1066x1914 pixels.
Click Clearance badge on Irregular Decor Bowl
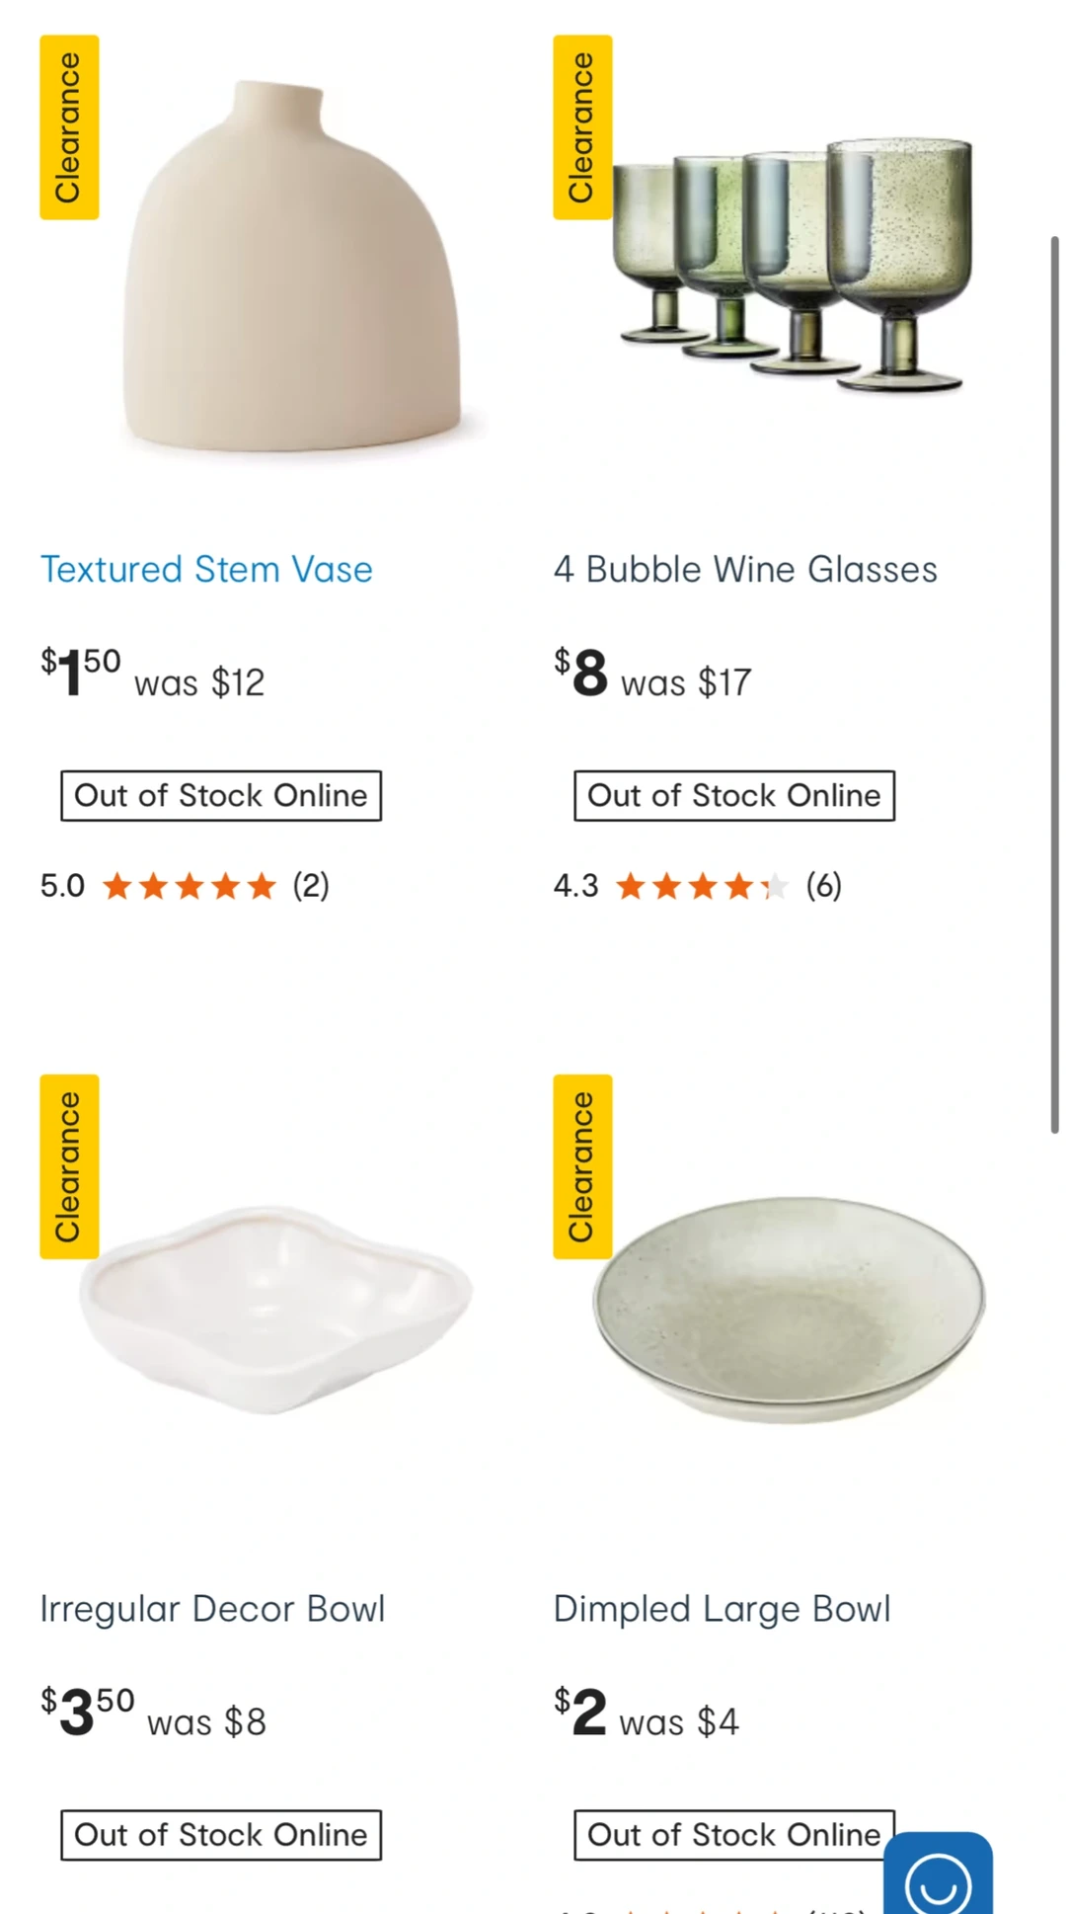click(x=69, y=1166)
